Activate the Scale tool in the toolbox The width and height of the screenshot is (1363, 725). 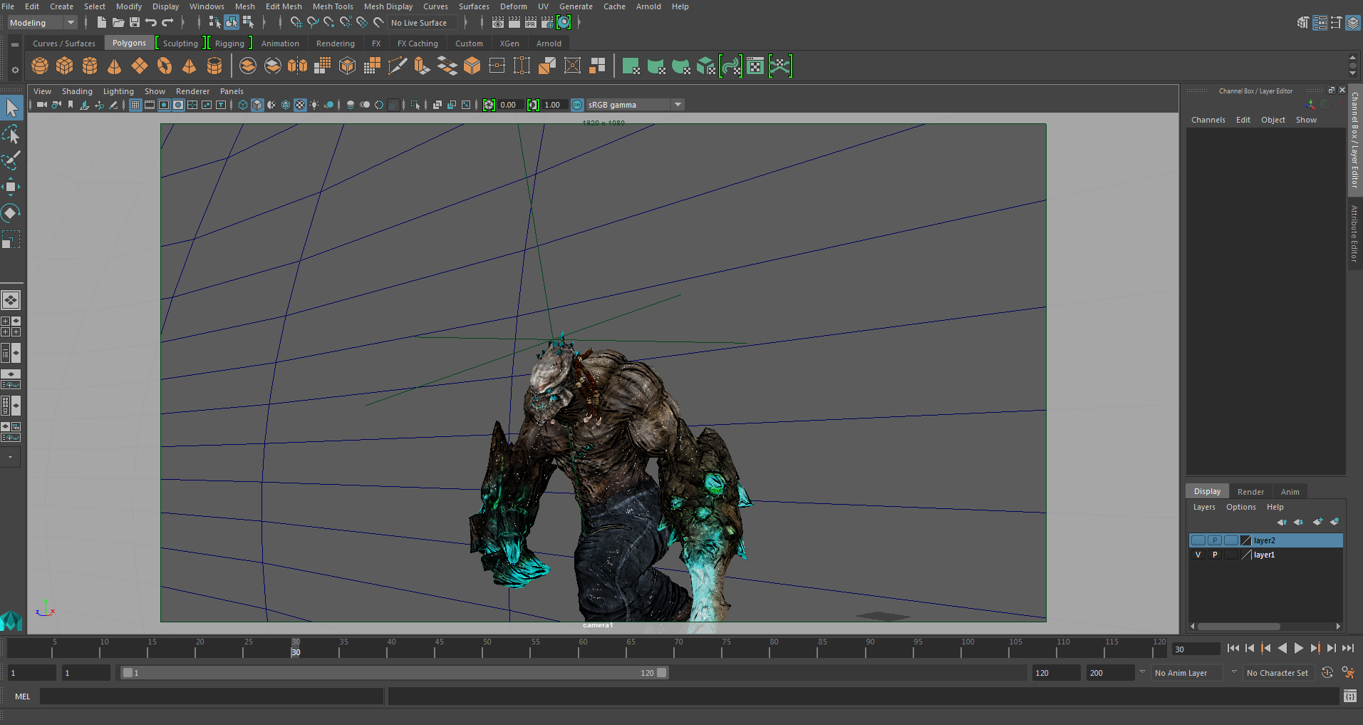(11, 239)
